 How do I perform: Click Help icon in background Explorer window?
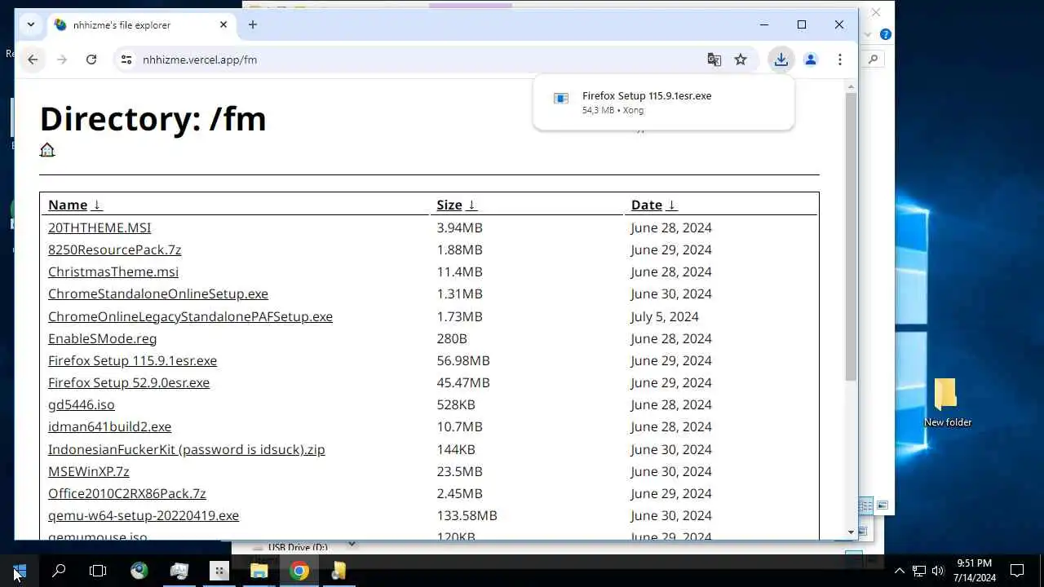point(886,34)
